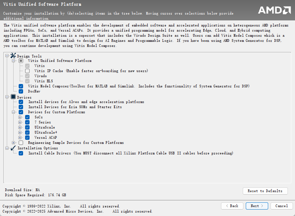Collapse the Design Tools section

[x=7, y=56]
